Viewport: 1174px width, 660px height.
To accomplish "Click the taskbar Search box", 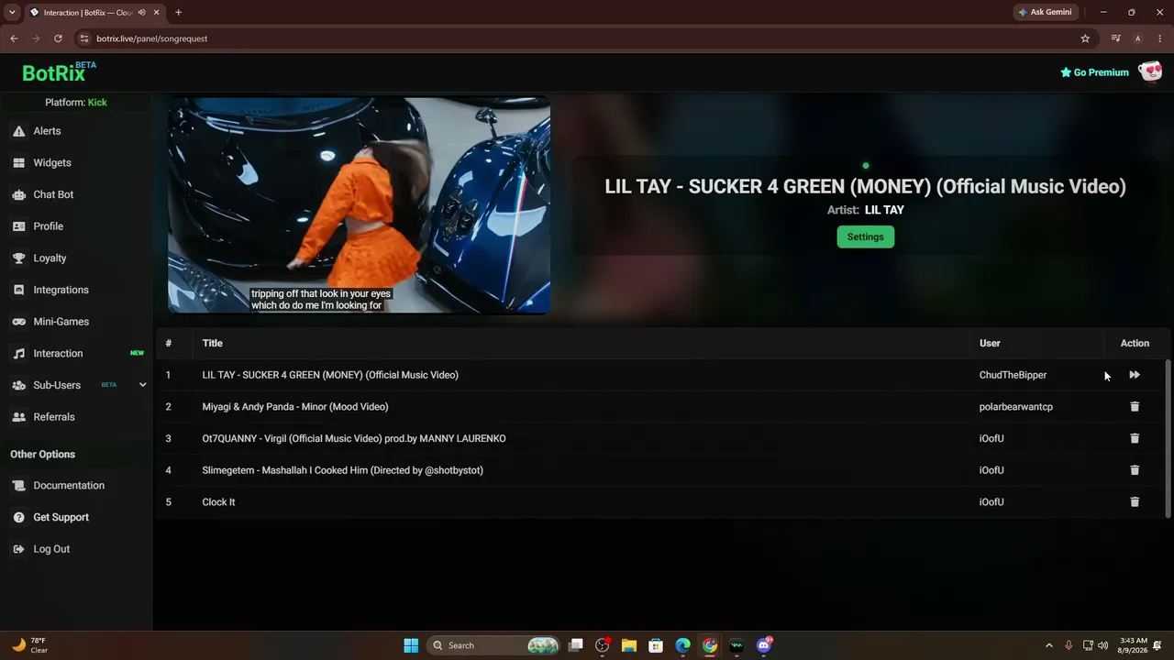I will click(495, 645).
